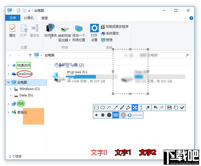The image size is (201, 166).
Task: Select the ellipse drawing tool
Action: point(103,108)
